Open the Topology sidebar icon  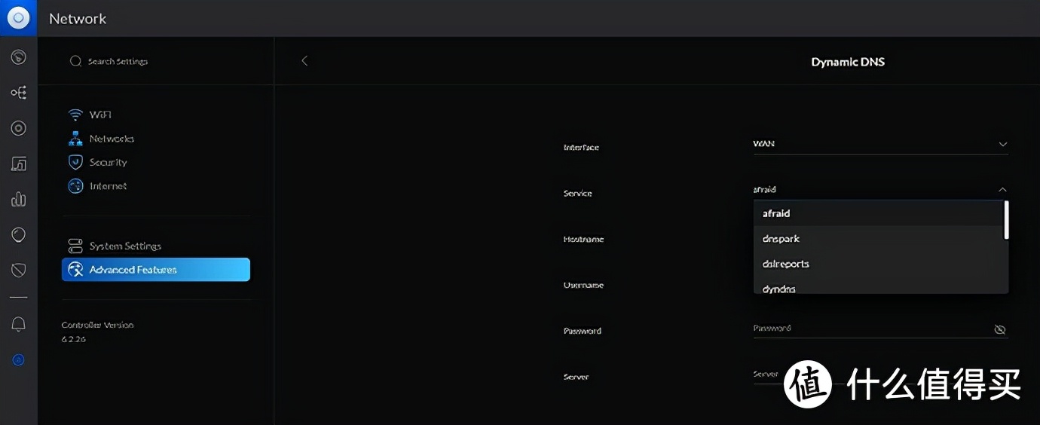19,93
